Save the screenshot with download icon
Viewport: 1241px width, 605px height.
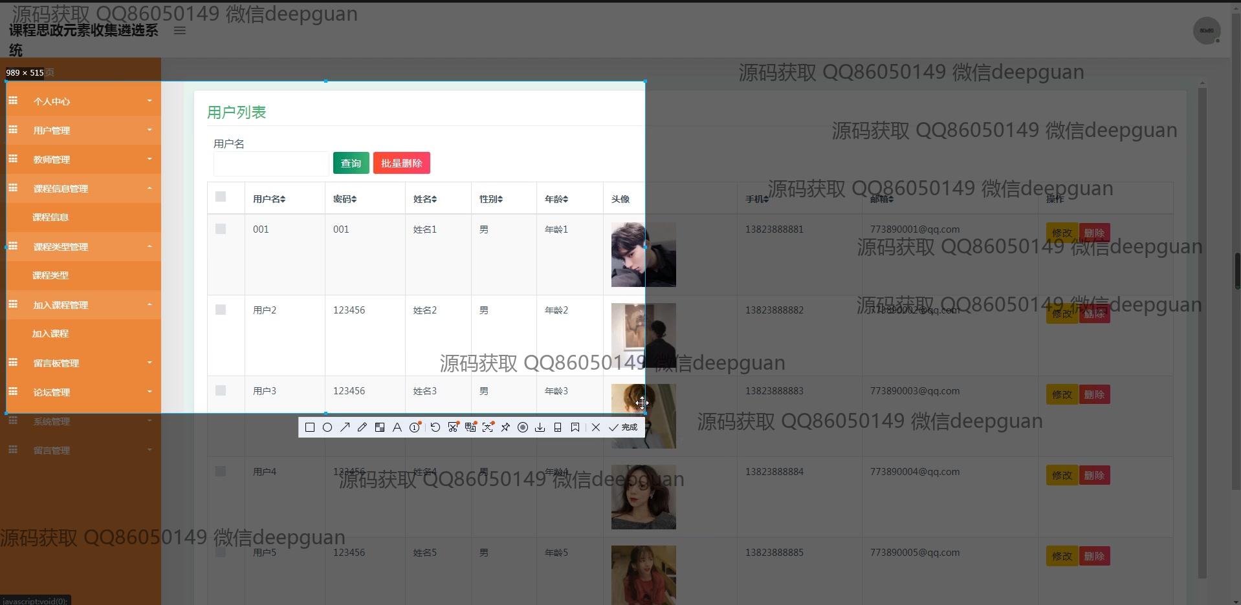[x=540, y=427]
